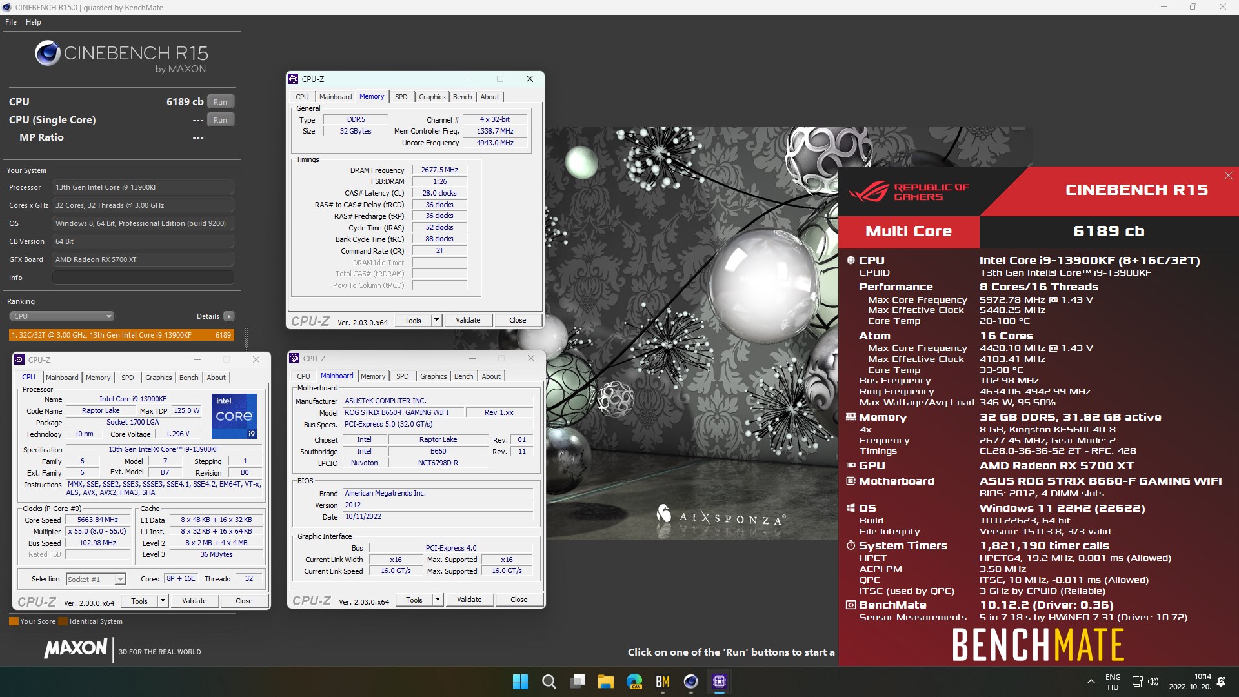Run the CPU multi-core benchmark
1239x697 pixels.
[220, 102]
